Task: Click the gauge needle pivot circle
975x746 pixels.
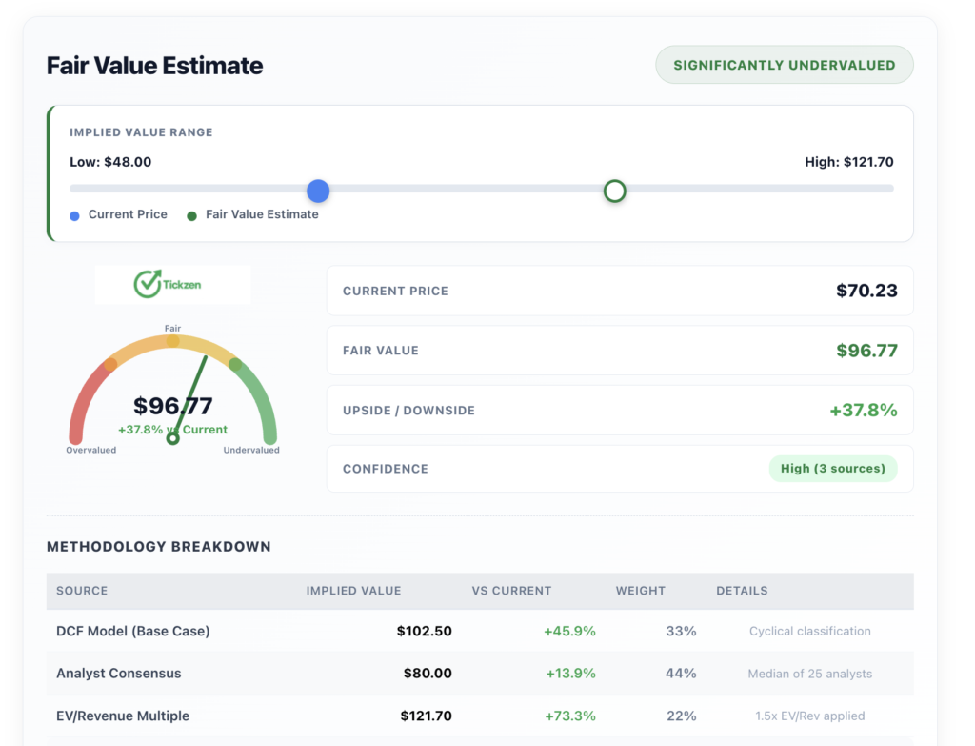Action: click(173, 438)
